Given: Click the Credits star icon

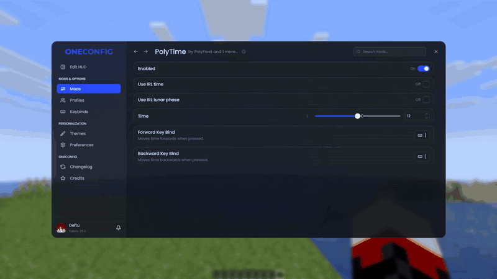Looking at the screenshot, I should pyautogui.click(x=63, y=178).
